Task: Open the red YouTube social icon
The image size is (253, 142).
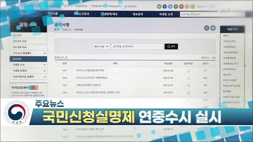Action: 181,6
